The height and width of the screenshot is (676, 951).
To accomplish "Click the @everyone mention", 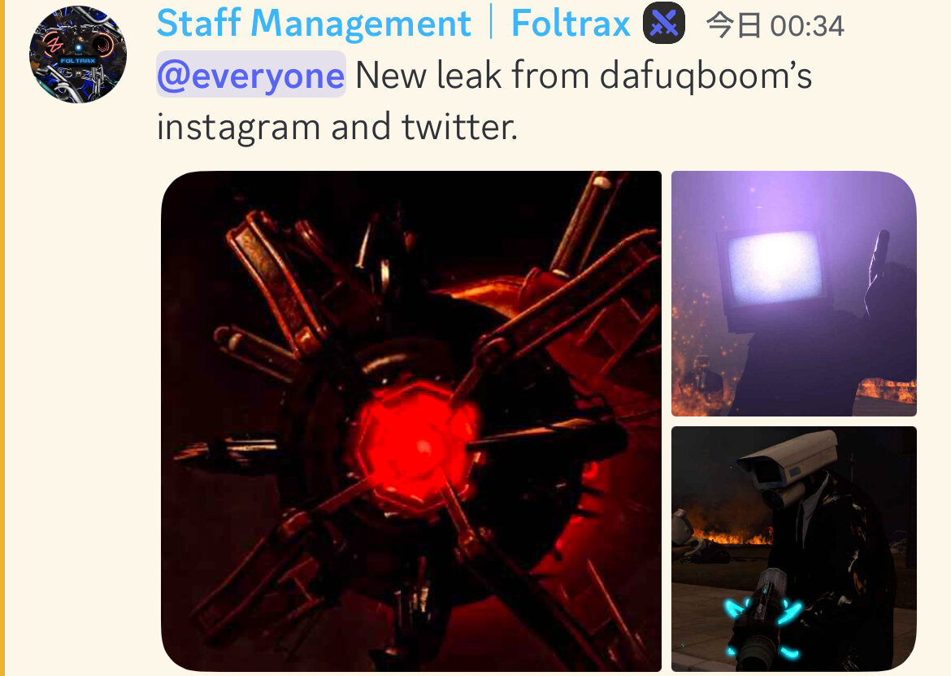I will click(x=251, y=75).
